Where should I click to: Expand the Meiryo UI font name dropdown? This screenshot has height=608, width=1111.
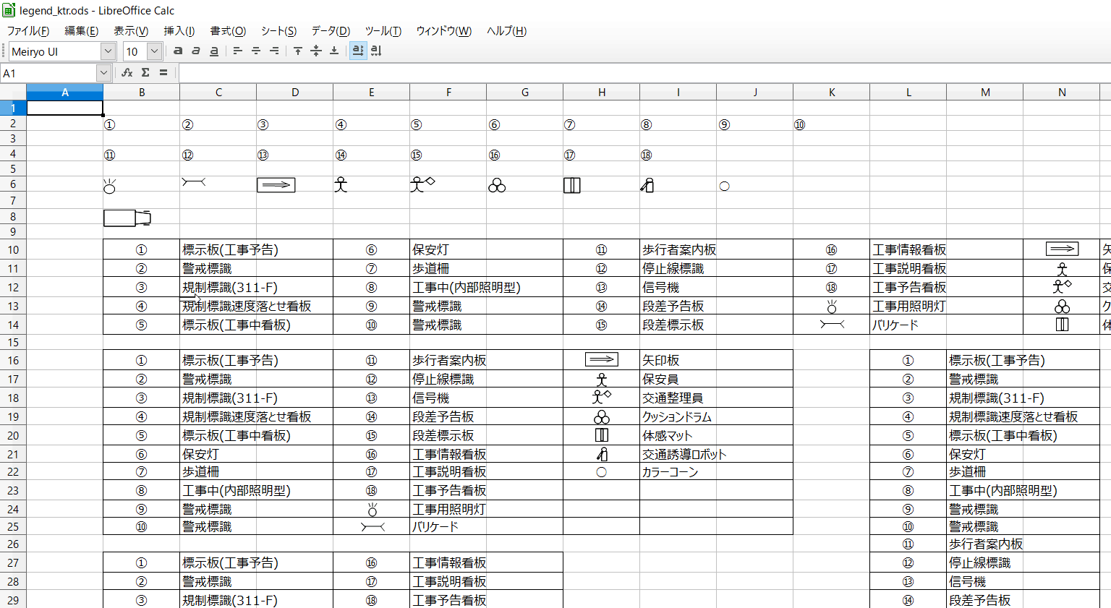108,51
